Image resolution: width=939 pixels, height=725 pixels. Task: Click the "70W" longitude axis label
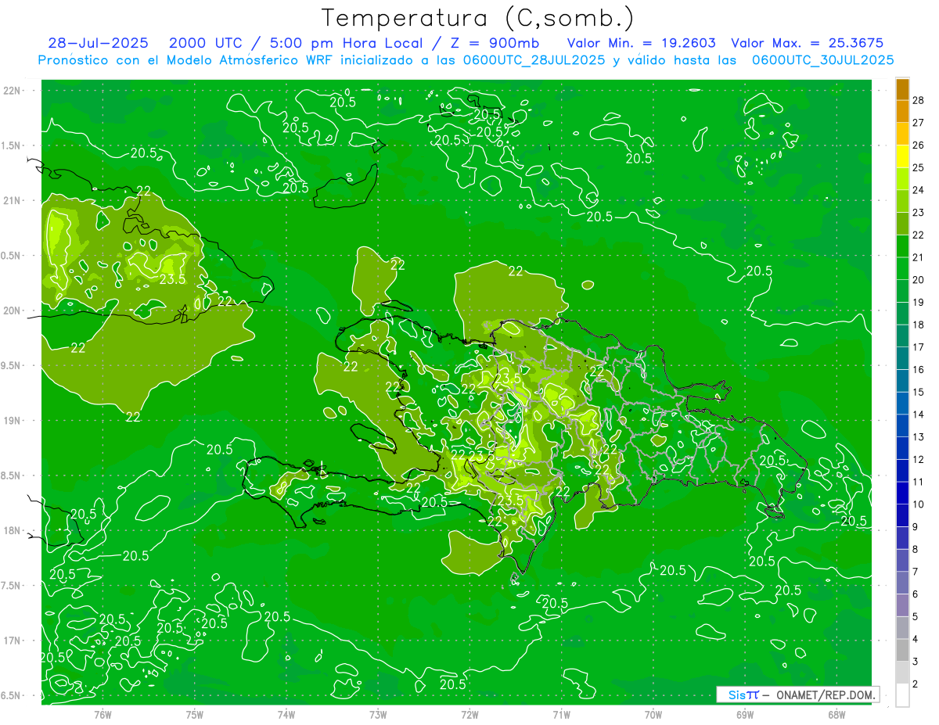[653, 715]
